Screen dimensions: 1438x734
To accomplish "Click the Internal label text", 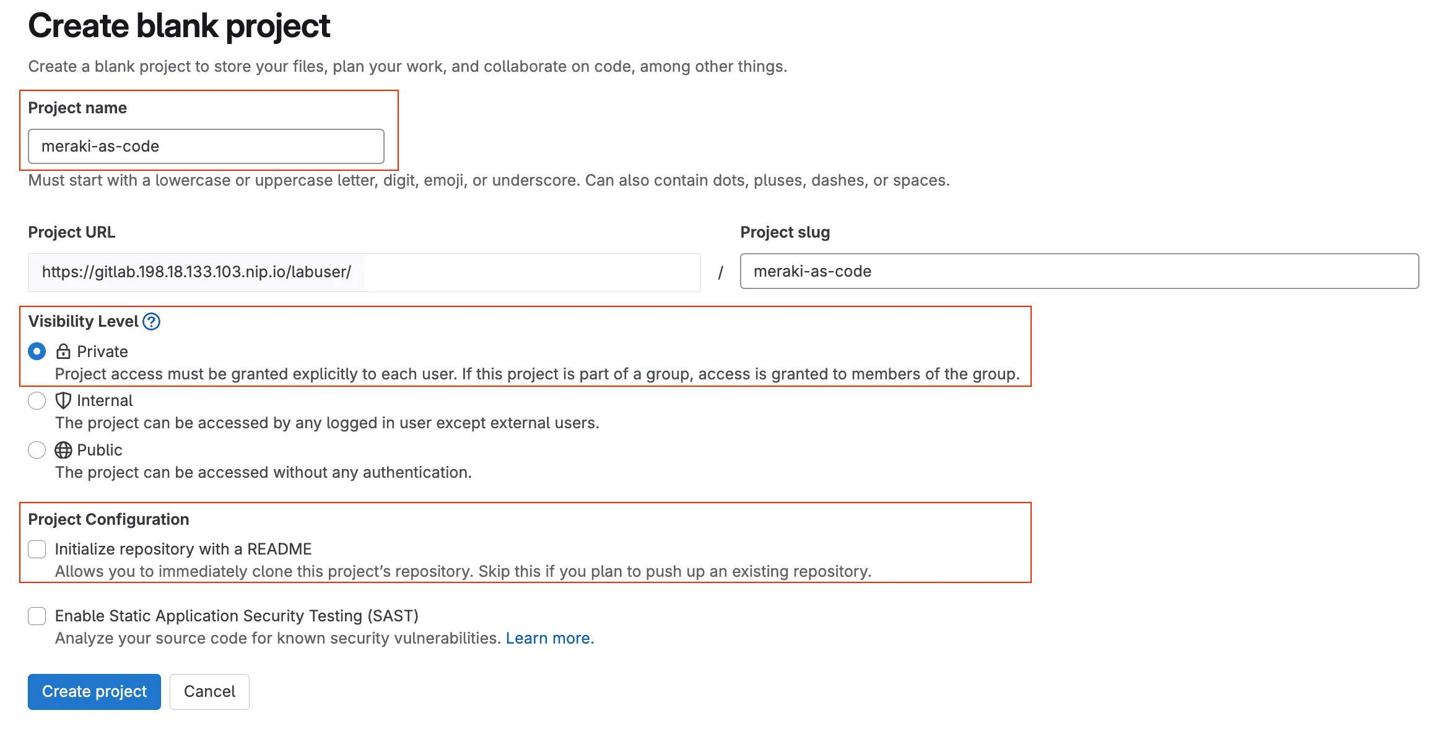I will click(104, 400).
